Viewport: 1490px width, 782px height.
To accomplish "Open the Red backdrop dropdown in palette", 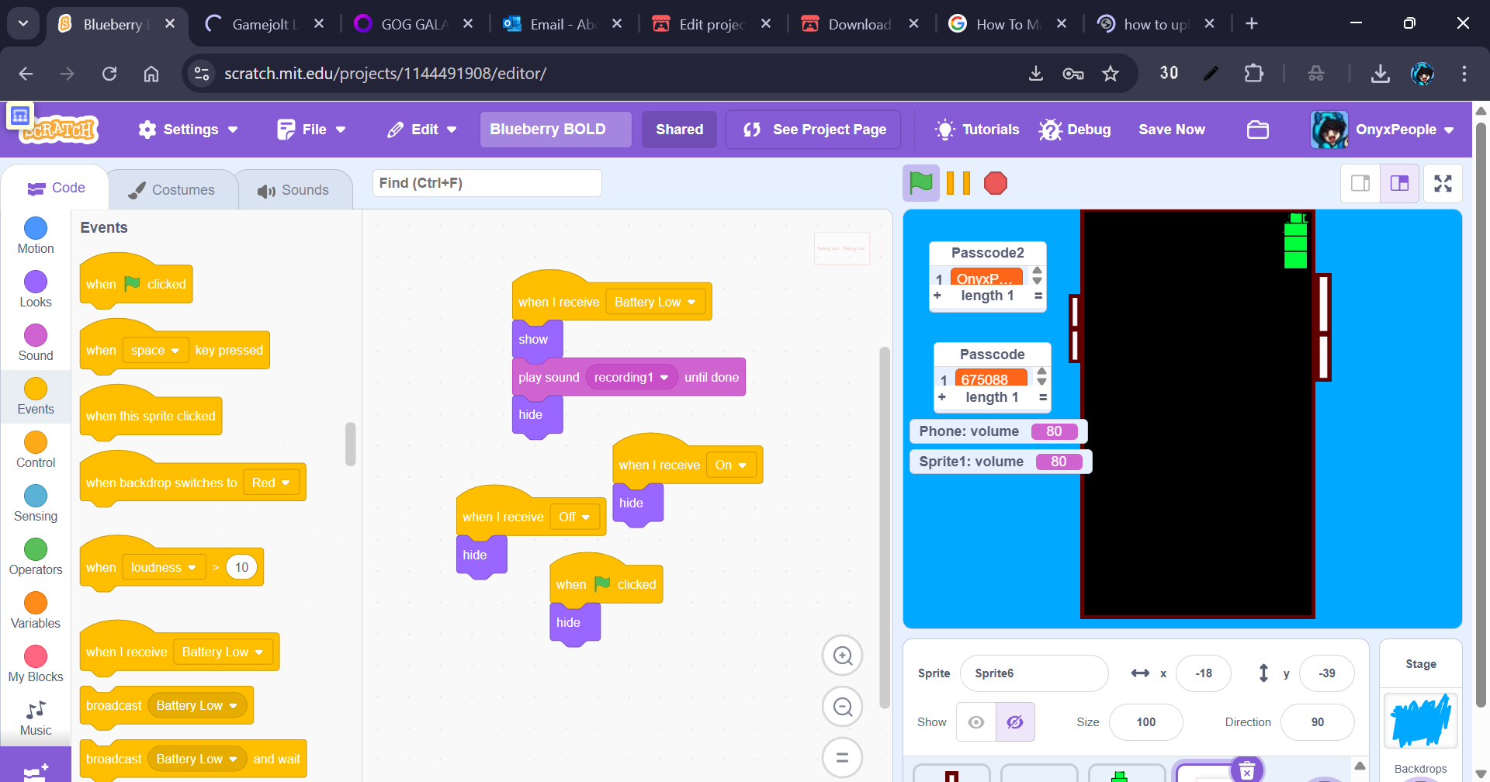I will pyautogui.click(x=271, y=483).
